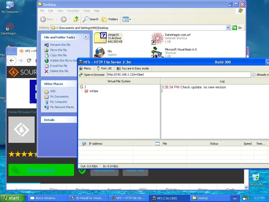Image resolution: width=269 pixels, height=202 pixels.
Task: Click the browser reload icon
Action: [x=29, y=60]
